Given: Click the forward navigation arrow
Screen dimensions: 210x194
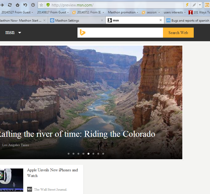Looking at the screenshot, I should (2, 5).
